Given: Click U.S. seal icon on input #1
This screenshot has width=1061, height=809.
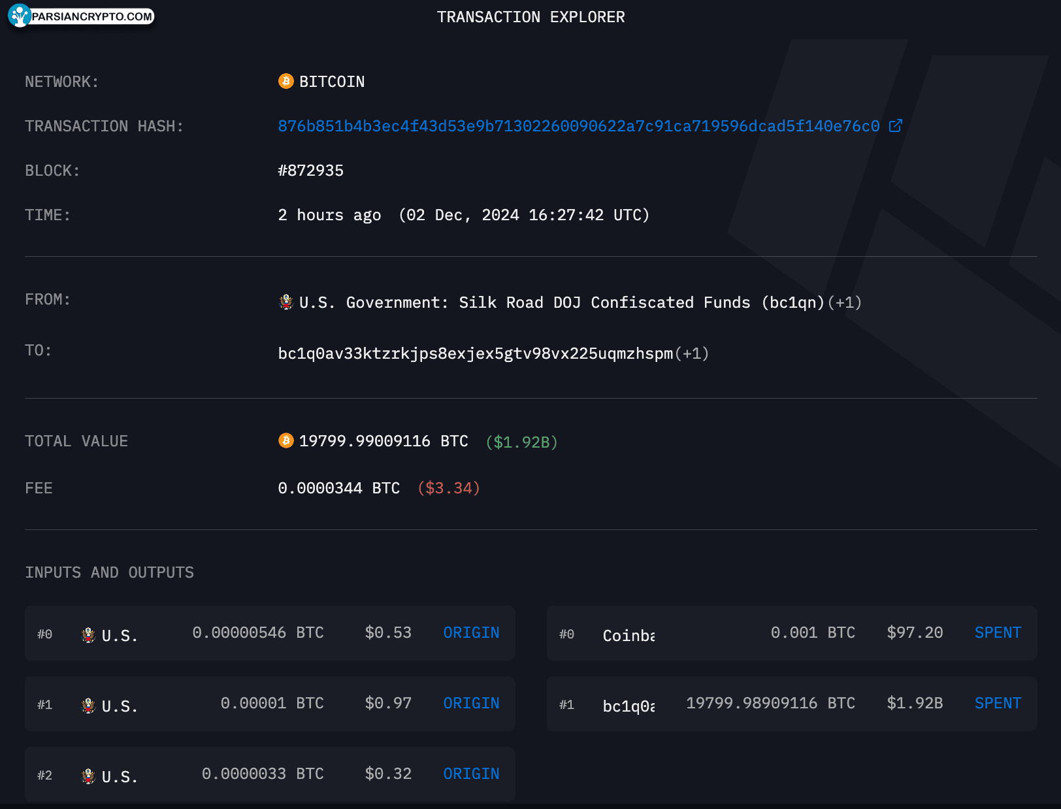Looking at the screenshot, I should (88, 705).
